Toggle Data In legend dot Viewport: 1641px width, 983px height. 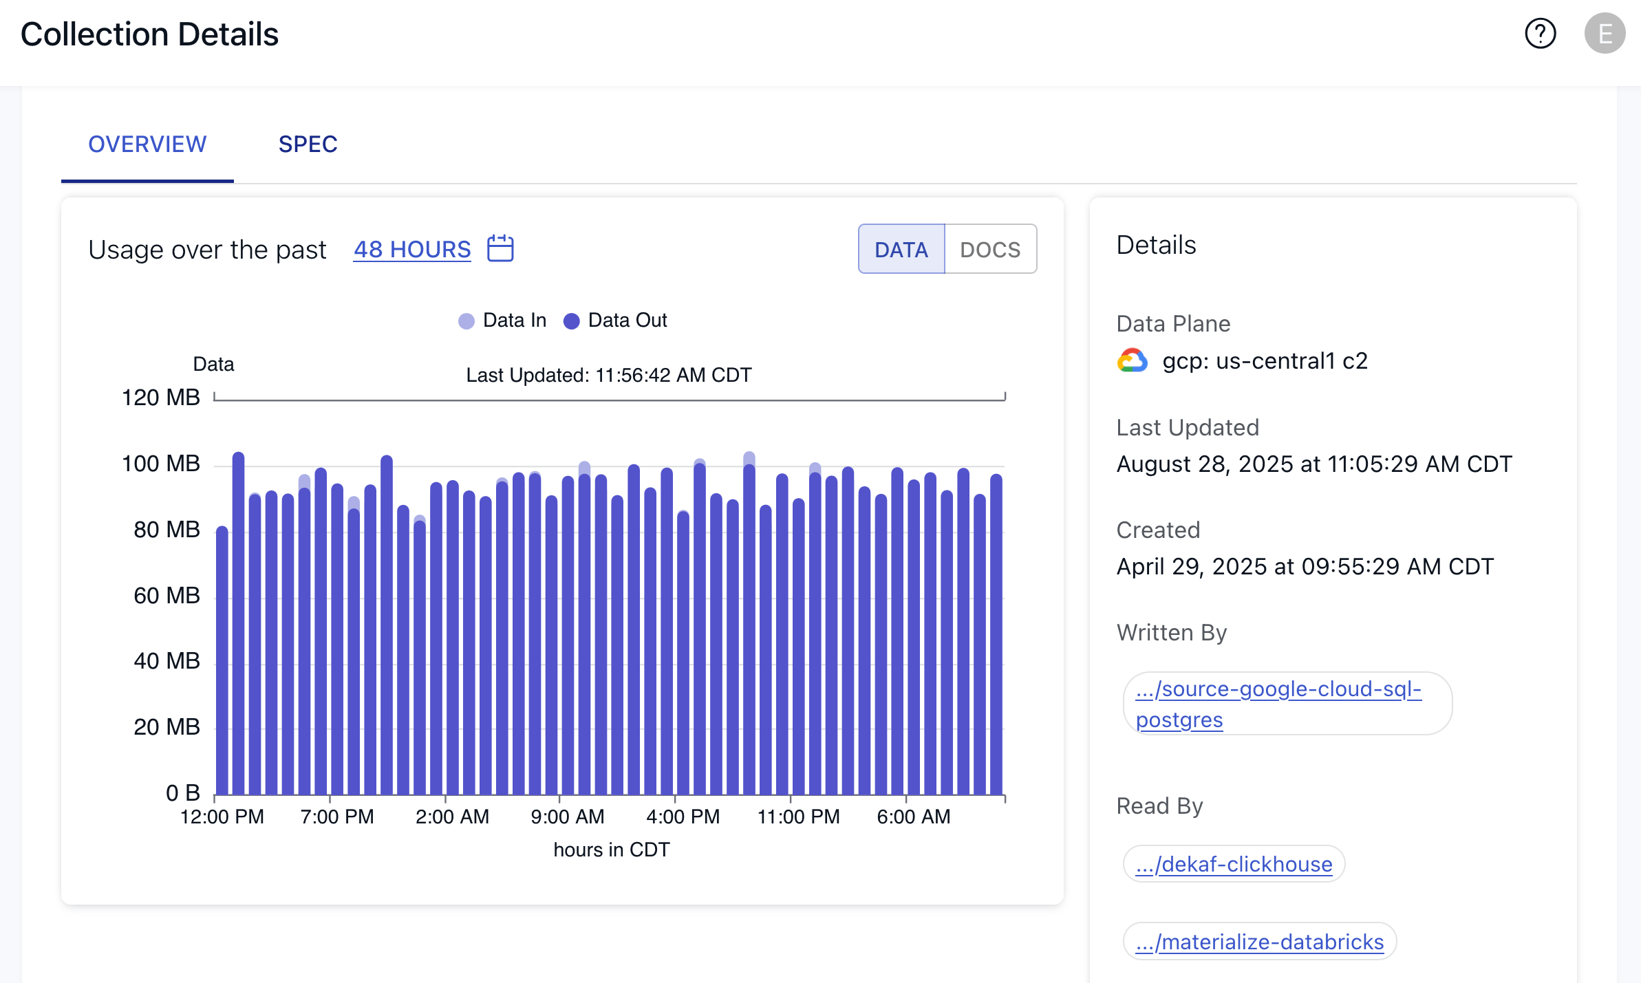click(466, 321)
